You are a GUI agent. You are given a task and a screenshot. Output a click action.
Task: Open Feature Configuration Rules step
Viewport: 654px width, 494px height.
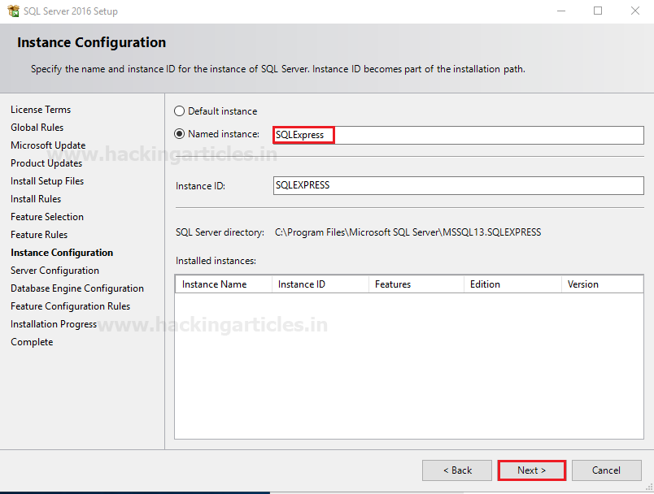pyautogui.click(x=71, y=306)
